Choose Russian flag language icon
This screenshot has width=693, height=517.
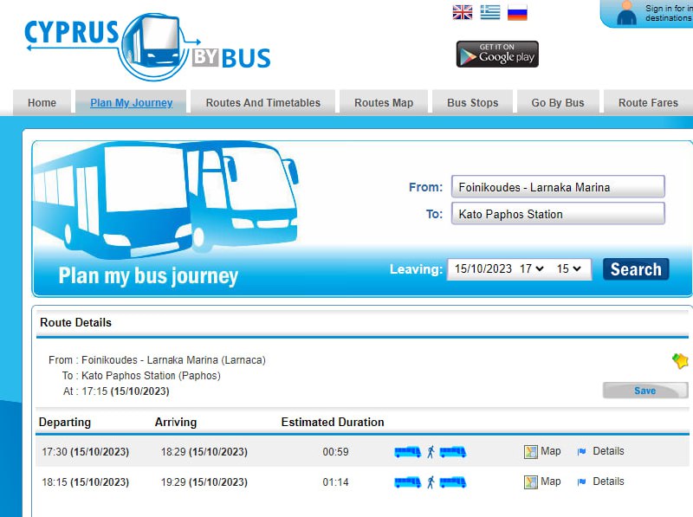click(x=517, y=12)
